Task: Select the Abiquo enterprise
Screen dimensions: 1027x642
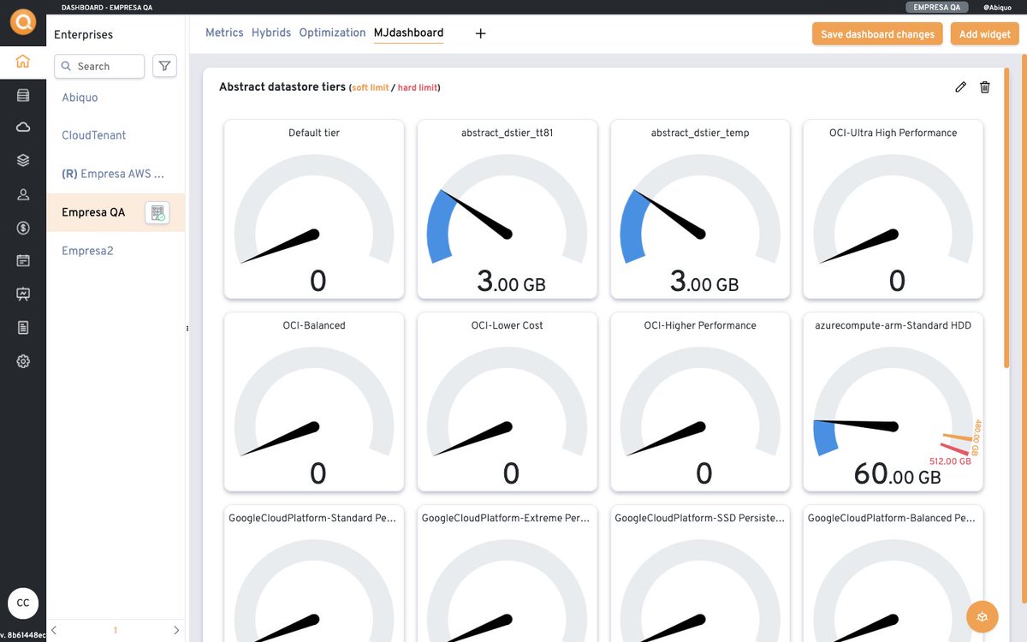Action: pos(80,98)
